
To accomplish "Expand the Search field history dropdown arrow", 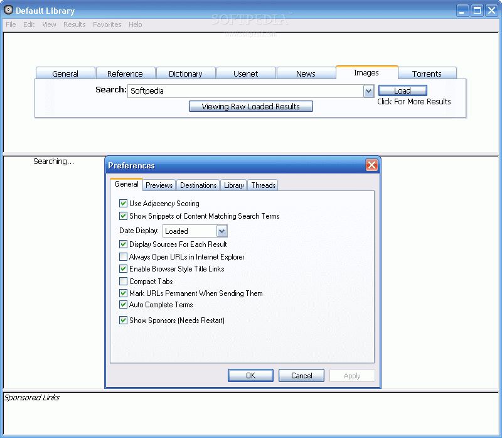I will pyautogui.click(x=368, y=91).
